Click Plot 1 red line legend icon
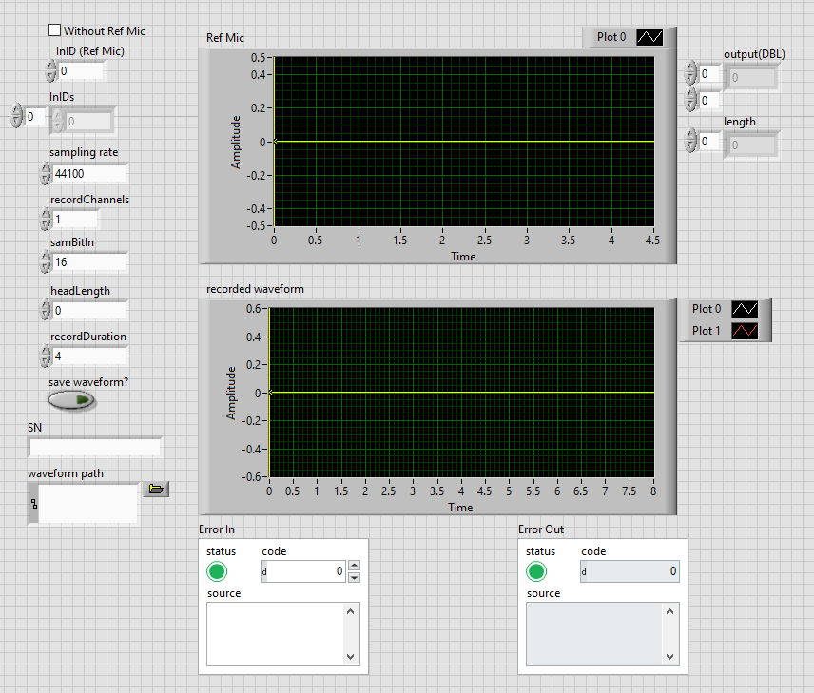 point(744,331)
